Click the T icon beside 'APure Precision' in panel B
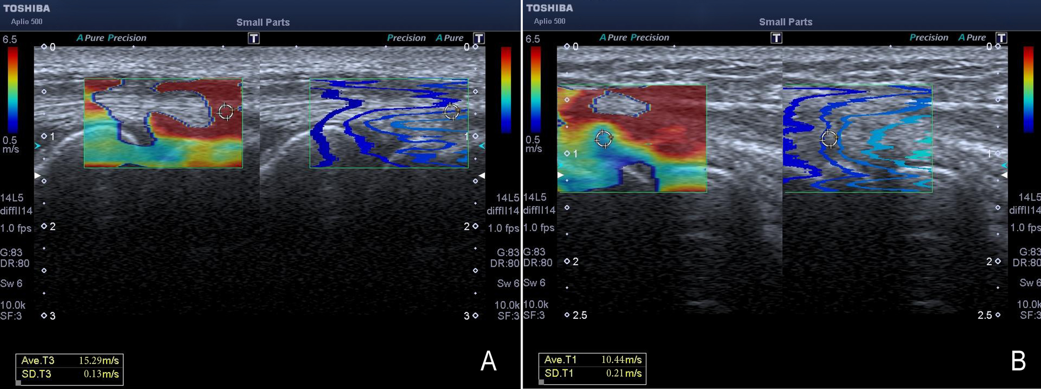 pyautogui.click(x=777, y=38)
